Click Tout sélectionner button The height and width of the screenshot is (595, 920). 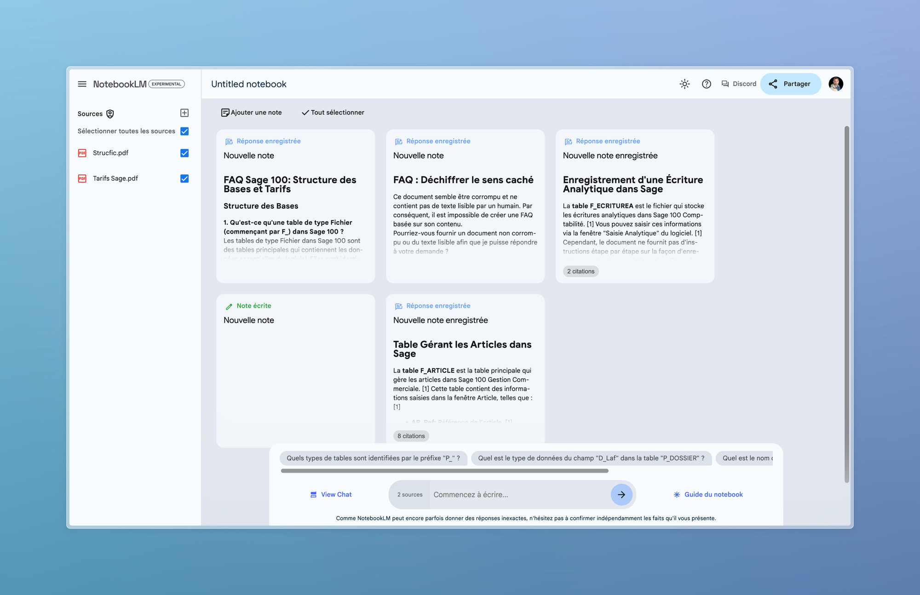(x=333, y=113)
